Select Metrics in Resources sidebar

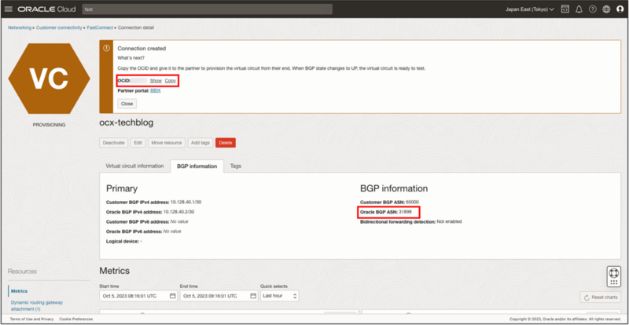(x=19, y=291)
